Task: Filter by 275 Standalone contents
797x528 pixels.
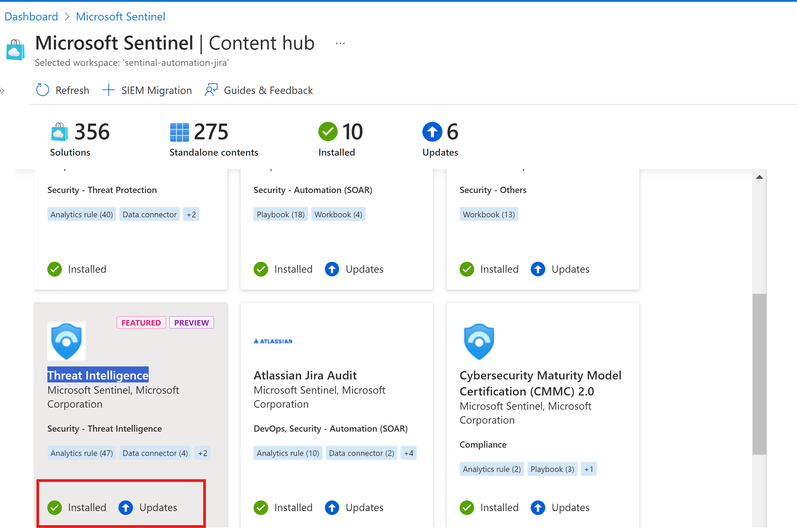Action: tap(214, 139)
